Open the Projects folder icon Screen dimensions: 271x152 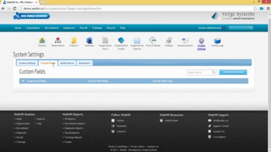coord(74,41)
